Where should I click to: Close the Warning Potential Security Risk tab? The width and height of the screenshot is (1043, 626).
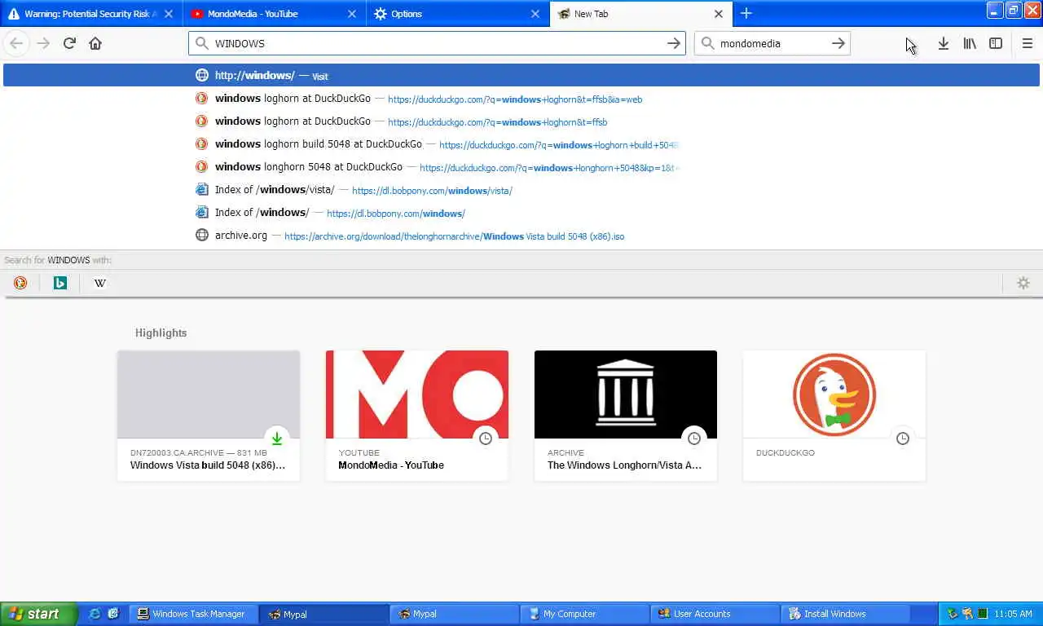click(x=168, y=14)
